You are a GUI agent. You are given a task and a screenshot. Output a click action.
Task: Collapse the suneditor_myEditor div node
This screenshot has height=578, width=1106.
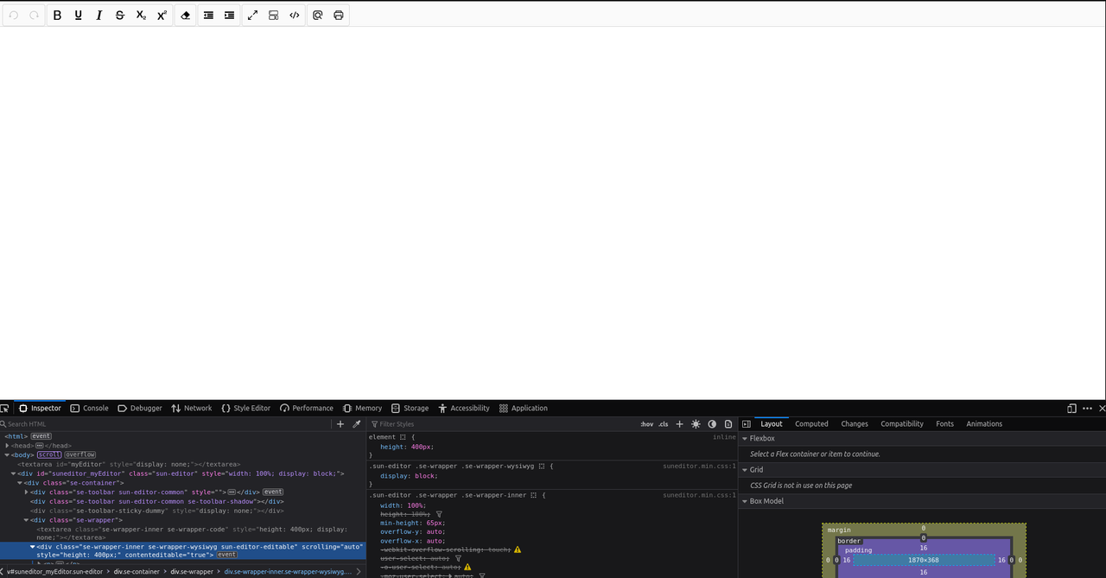point(14,473)
